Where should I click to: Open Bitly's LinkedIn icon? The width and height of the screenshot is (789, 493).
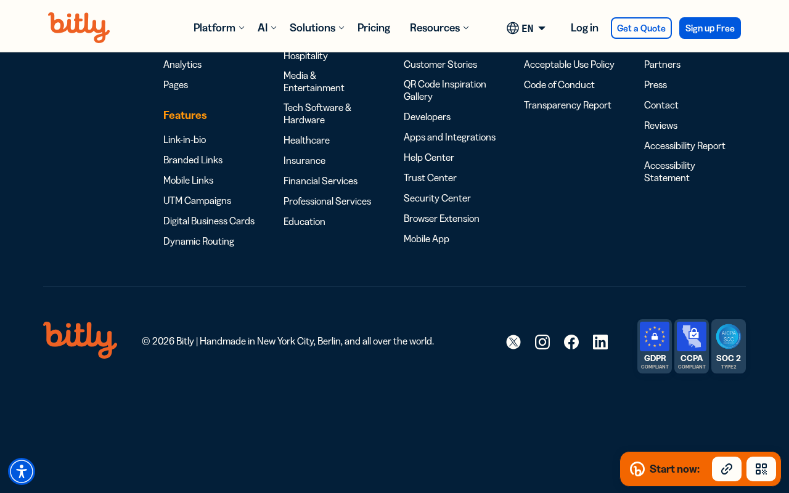[600, 342]
